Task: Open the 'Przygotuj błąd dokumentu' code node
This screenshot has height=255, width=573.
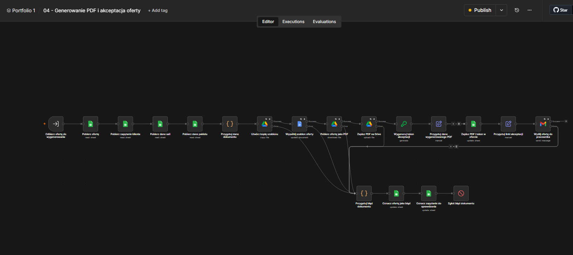Action: point(364,193)
